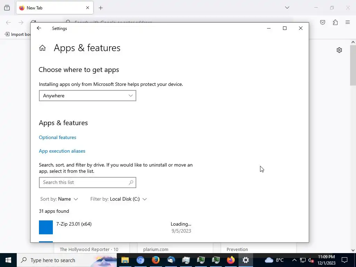Open the Anywhere app source dropdown
Screen dimensions: 356x267
[x=87, y=96]
